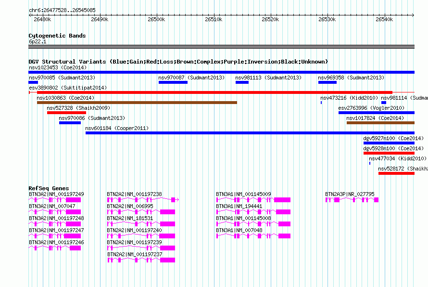The width and height of the screenshot is (428, 287).
Task: Click the blue bar below nsv601184
Action: coord(250,133)
